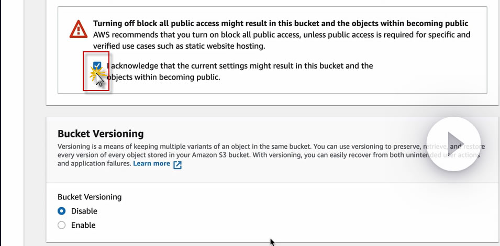Click the red warning triangle icon
Image resolution: width=500 pixels, height=246 pixels.
coord(79,29)
